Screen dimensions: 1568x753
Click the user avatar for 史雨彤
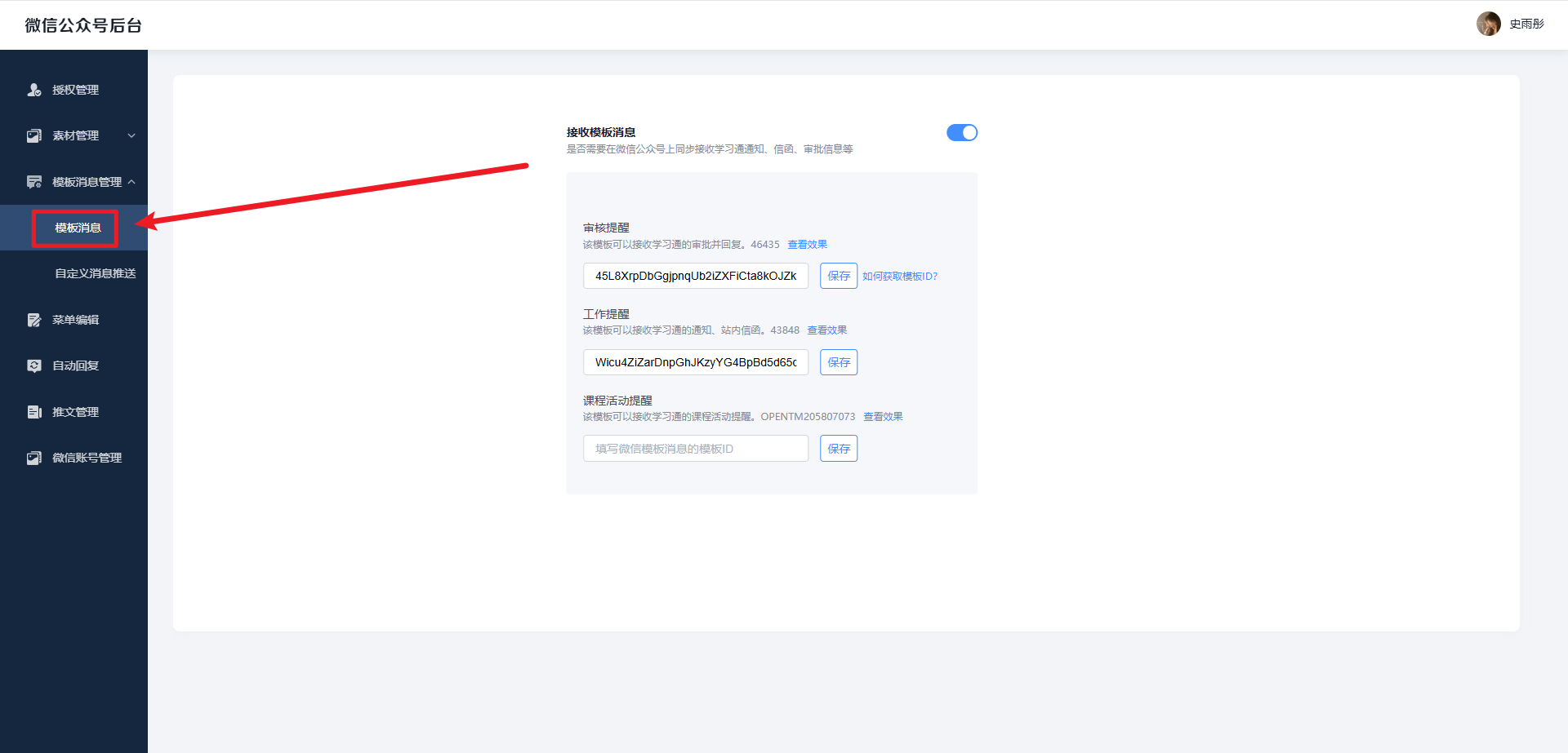click(1488, 24)
